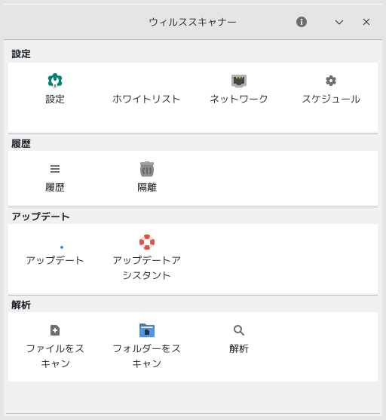The height and width of the screenshot is (420, 386).
Task: Click the 隔離 text label
Action: (147, 187)
